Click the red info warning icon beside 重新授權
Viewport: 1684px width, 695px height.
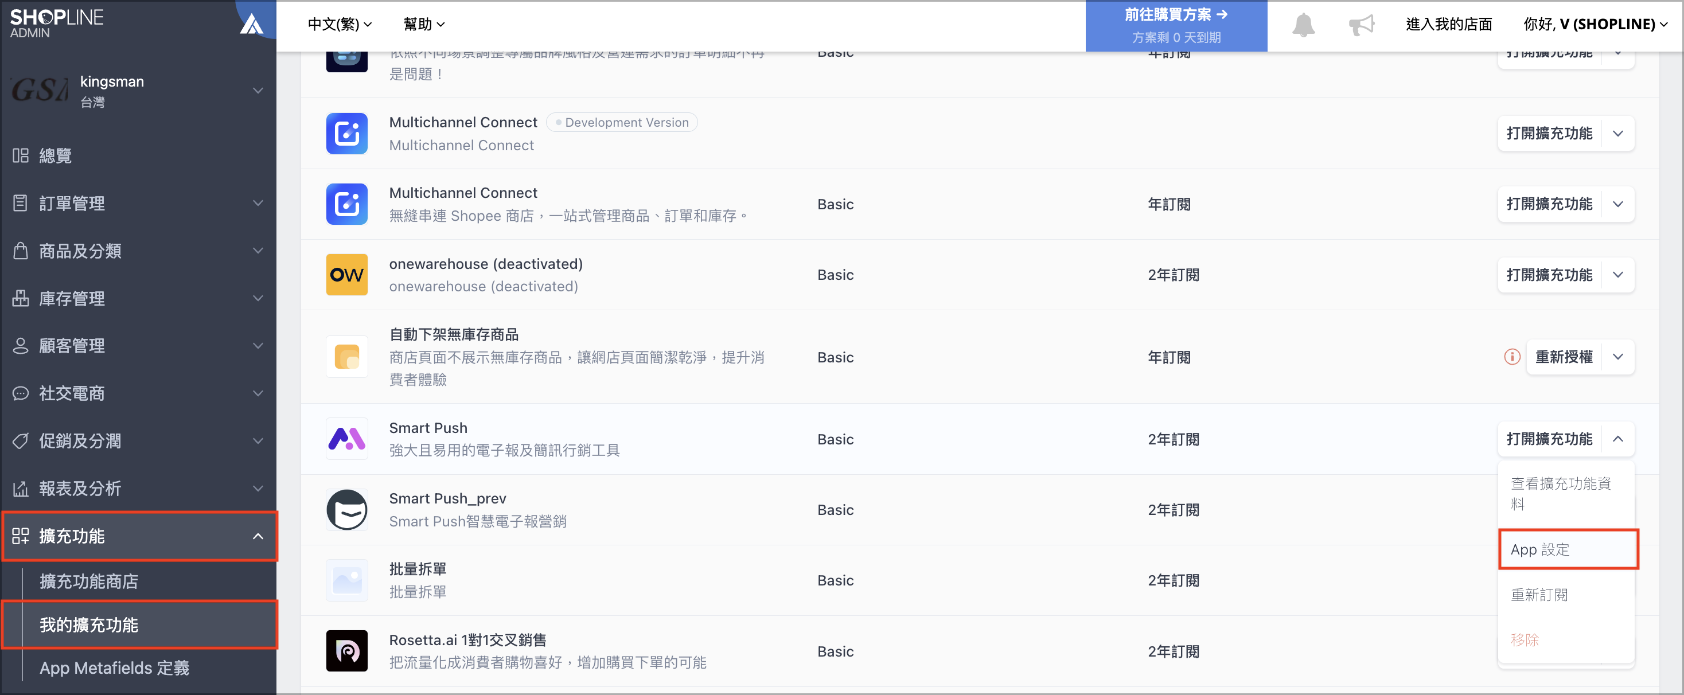[1511, 357]
